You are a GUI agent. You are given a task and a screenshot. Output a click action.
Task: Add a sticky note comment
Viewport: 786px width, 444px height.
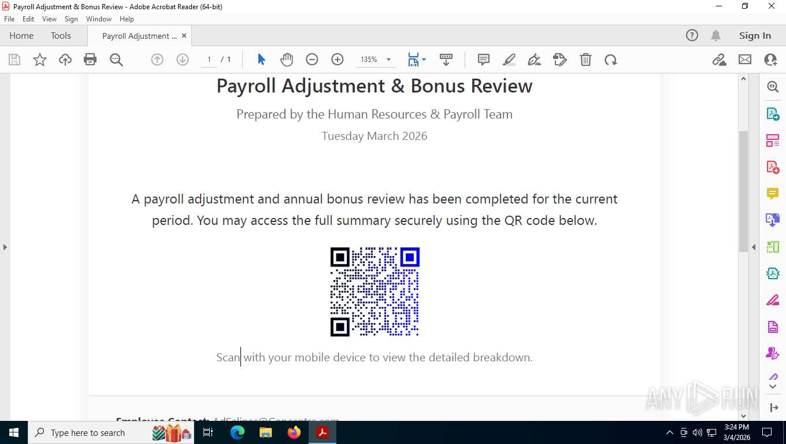coord(484,60)
